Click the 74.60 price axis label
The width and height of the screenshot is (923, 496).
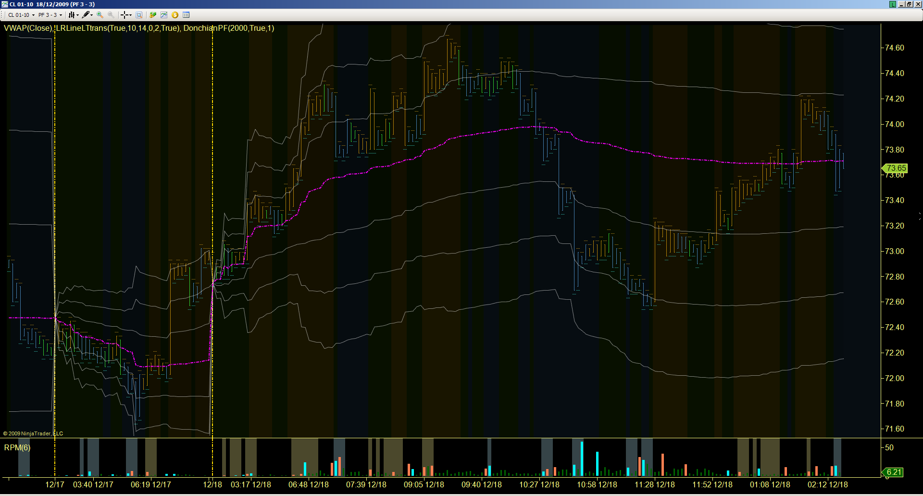point(895,48)
